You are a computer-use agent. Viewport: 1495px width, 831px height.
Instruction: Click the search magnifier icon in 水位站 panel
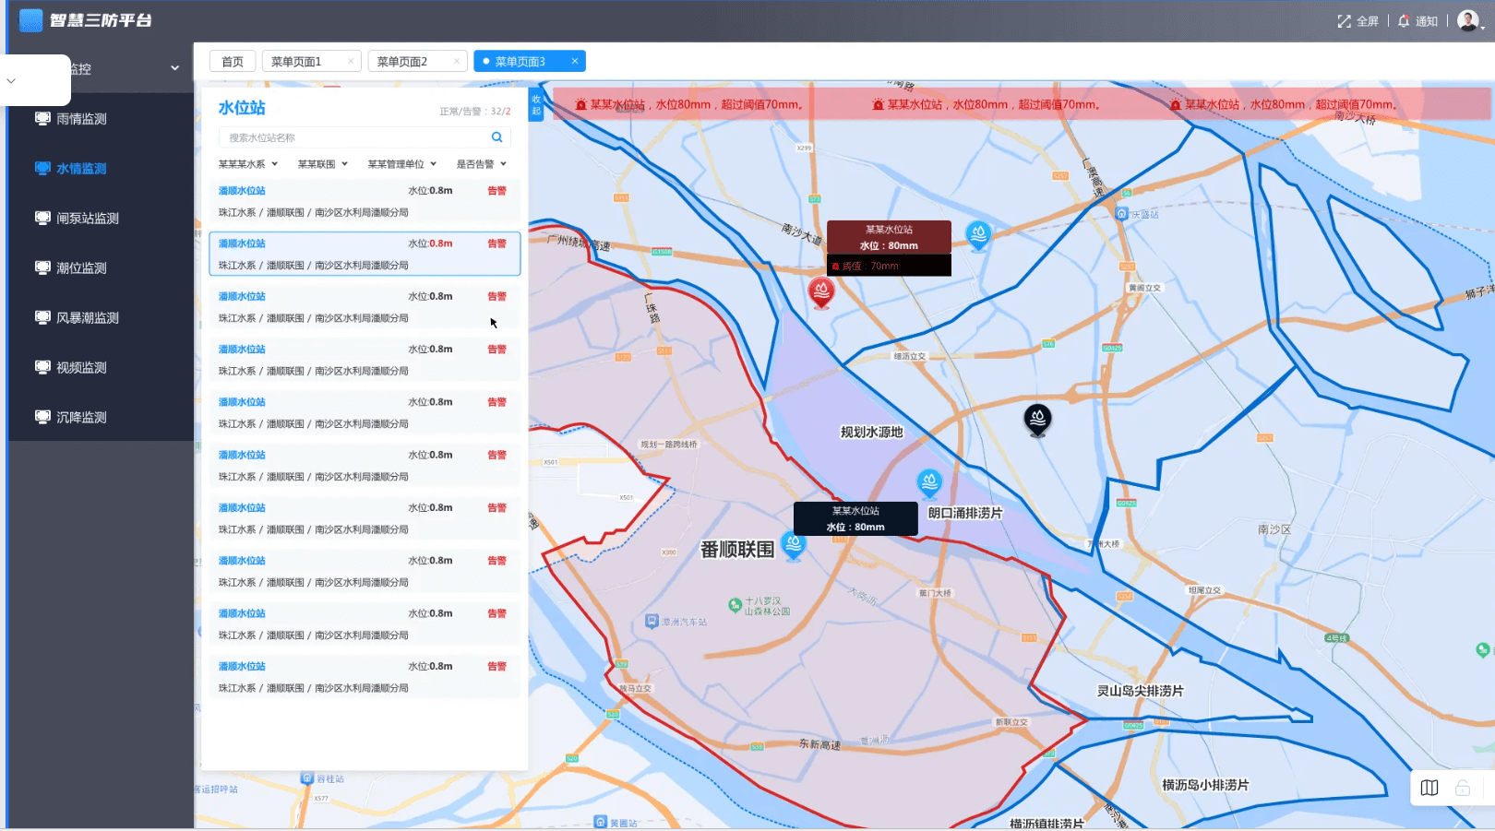pos(496,137)
